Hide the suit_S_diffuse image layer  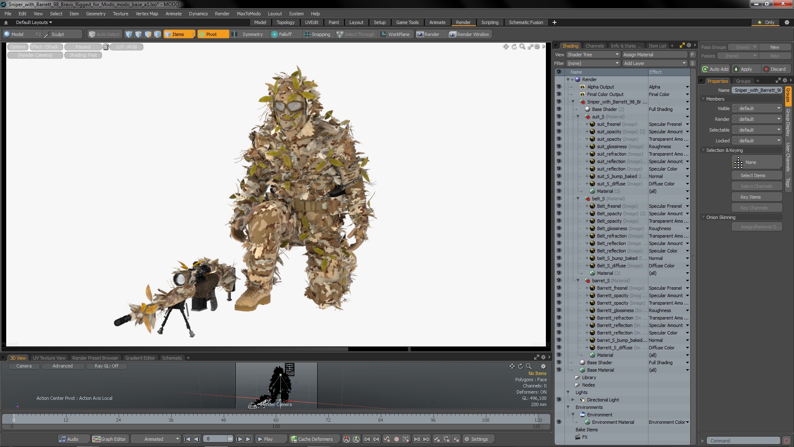[x=559, y=184]
